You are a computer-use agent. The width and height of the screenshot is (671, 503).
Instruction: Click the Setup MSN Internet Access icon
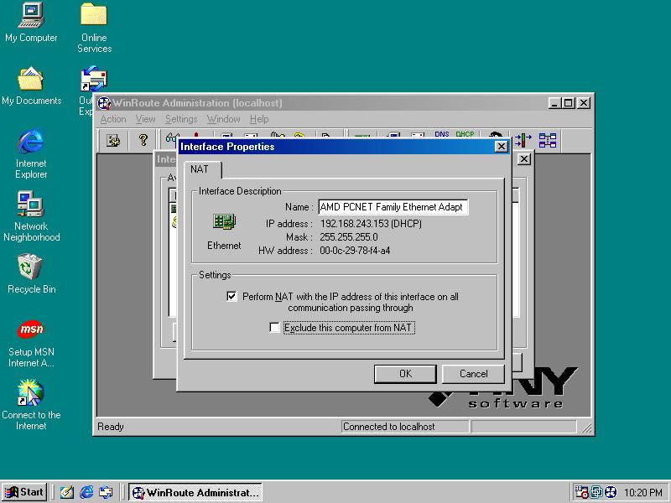(31, 330)
